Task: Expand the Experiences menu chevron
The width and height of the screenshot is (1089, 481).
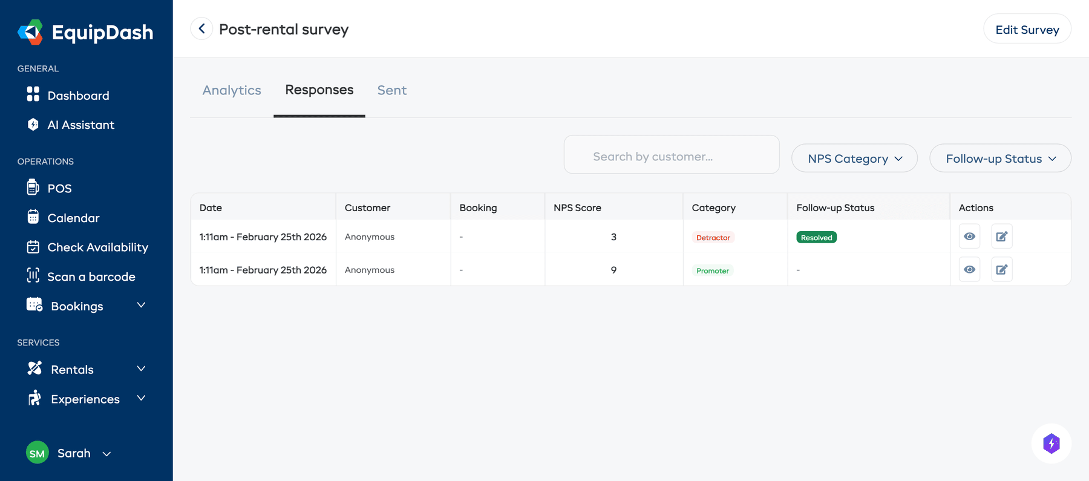Action: [141, 398]
